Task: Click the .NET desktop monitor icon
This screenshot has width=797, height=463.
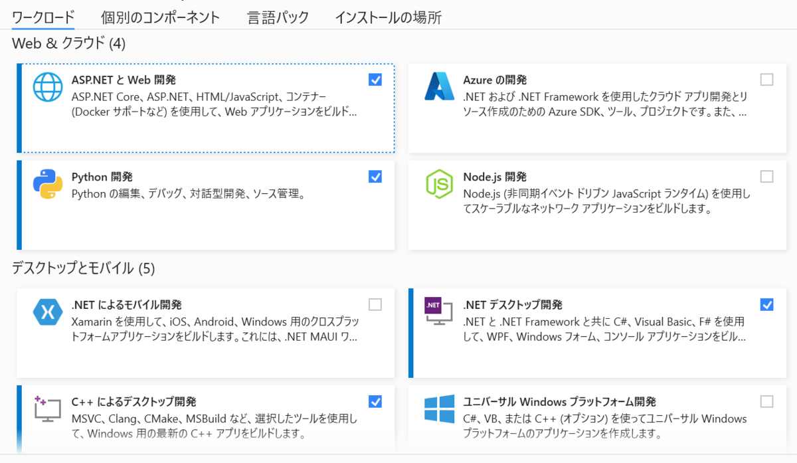Action: [x=439, y=312]
